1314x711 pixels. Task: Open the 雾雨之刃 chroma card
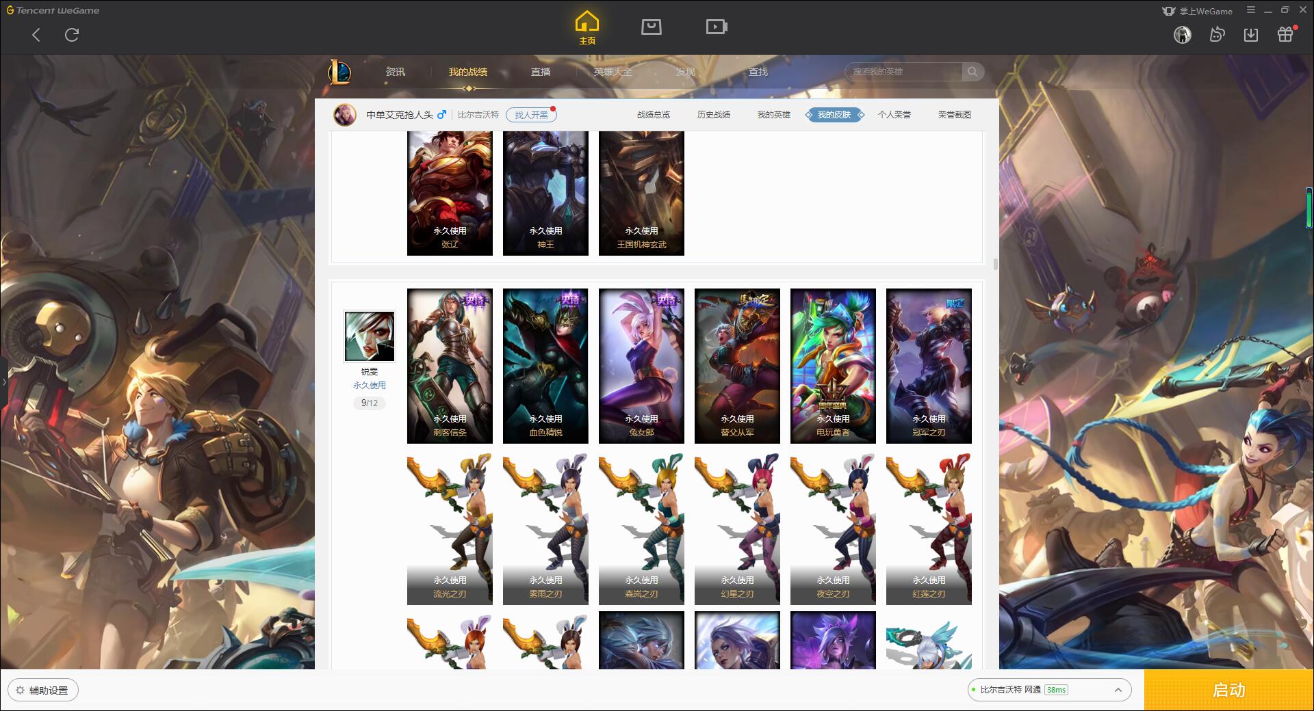pos(545,528)
